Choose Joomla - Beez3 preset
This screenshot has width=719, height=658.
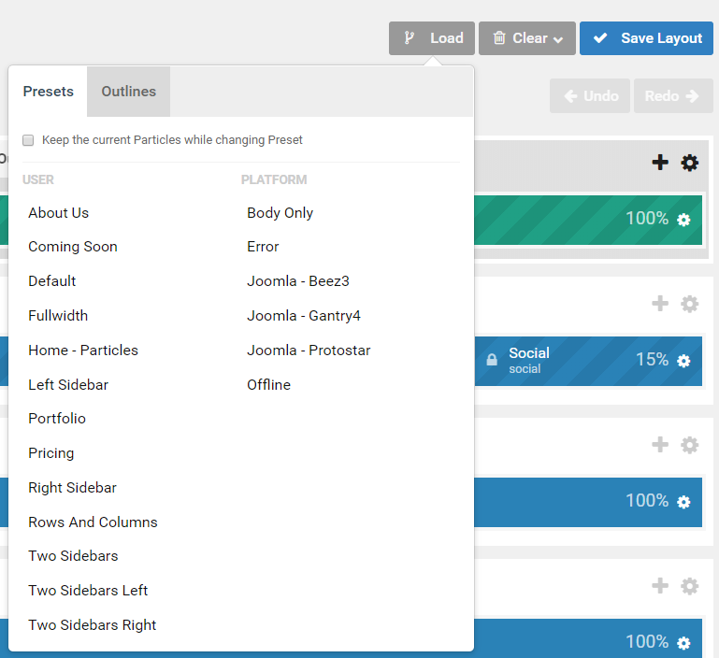pos(298,281)
